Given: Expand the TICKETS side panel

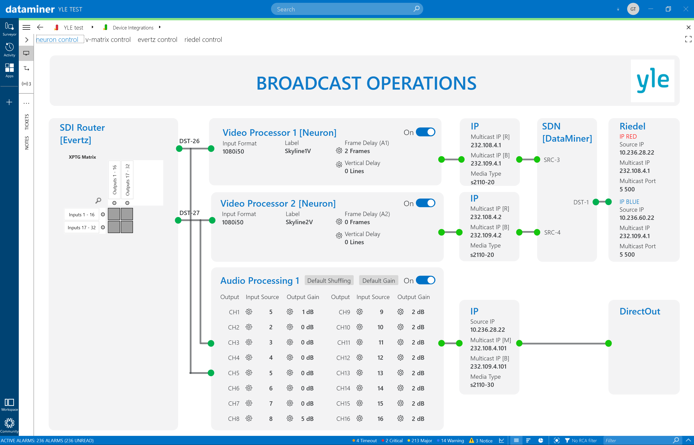Looking at the screenshot, I should click(27, 122).
